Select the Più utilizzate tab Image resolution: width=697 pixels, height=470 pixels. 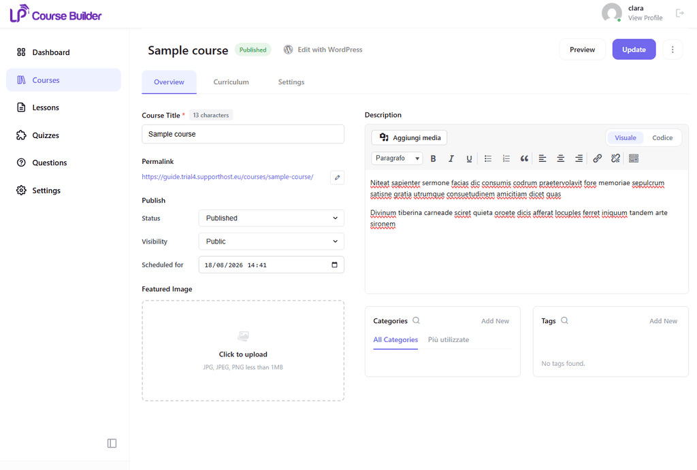pyautogui.click(x=448, y=340)
